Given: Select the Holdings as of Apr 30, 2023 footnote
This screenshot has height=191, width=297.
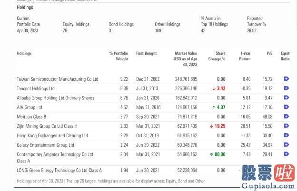Looking at the screenshot, I should click(x=111, y=181).
